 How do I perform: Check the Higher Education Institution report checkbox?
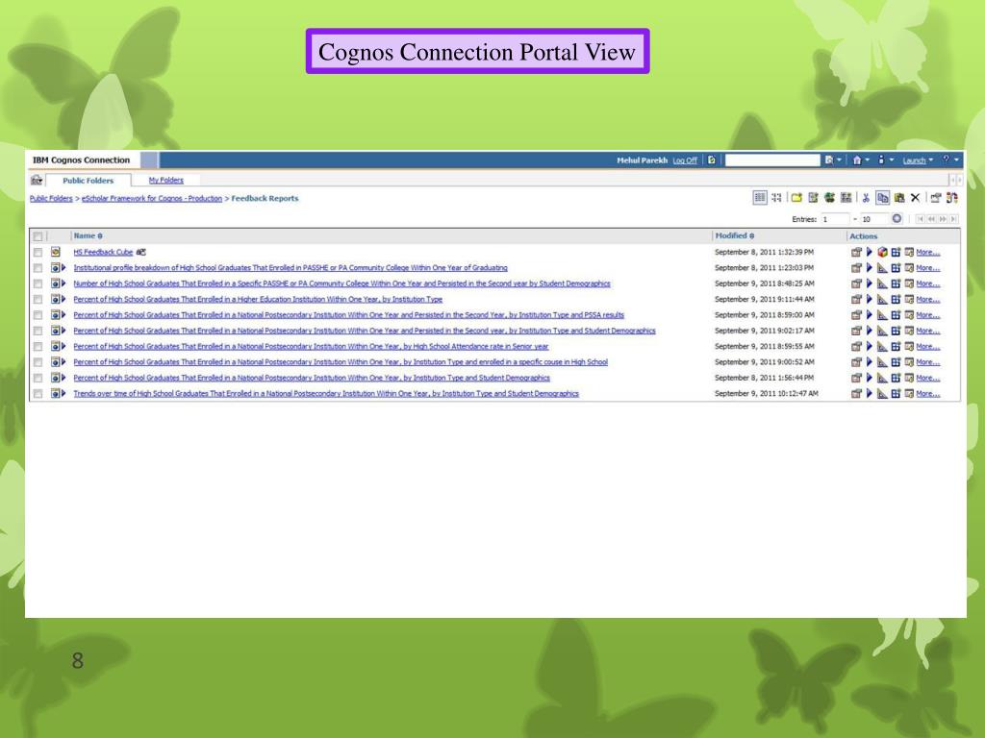point(38,300)
